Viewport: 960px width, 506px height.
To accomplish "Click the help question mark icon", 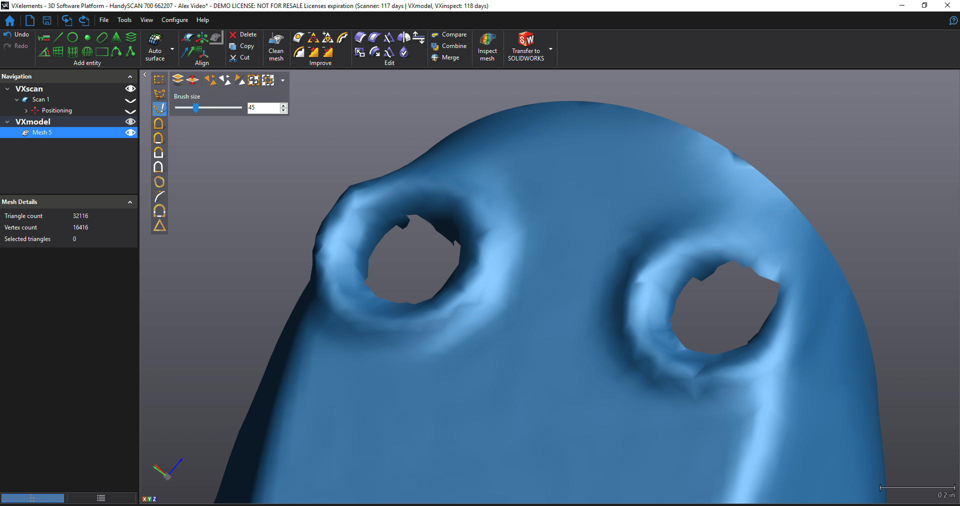I will (953, 20).
